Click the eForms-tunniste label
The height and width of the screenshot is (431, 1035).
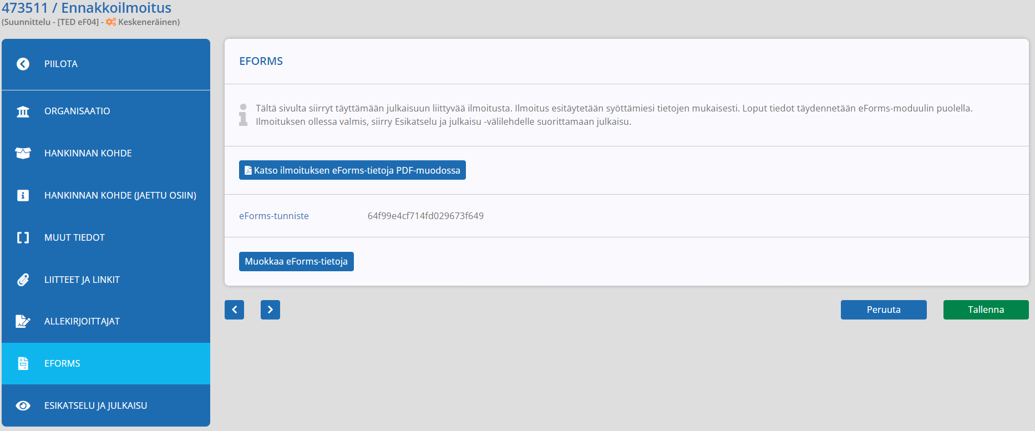click(274, 216)
